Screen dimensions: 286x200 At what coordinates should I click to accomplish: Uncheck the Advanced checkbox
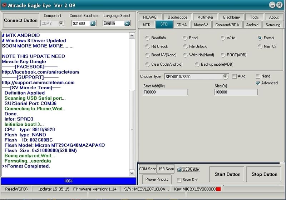[258, 83]
